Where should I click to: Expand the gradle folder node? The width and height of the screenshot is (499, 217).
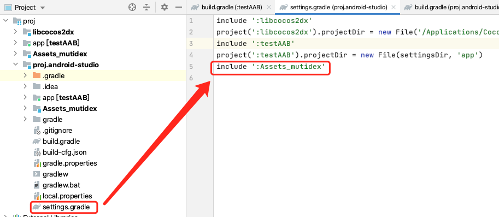tap(25, 119)
